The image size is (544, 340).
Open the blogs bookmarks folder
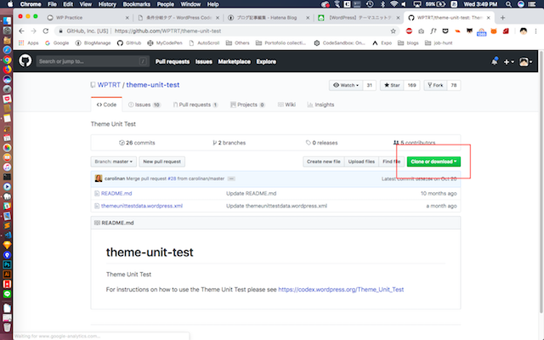pos(408,43)
